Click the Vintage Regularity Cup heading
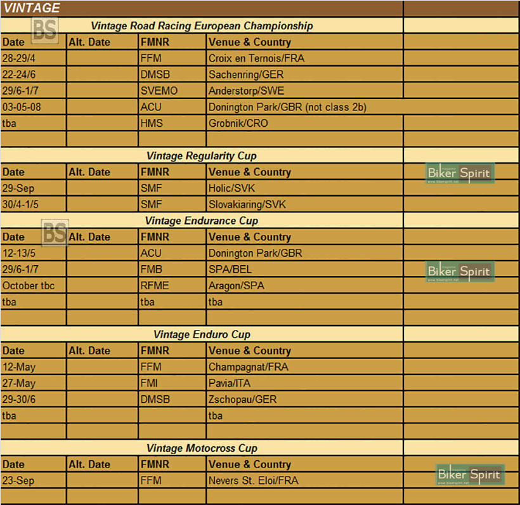 click(202, 155)
